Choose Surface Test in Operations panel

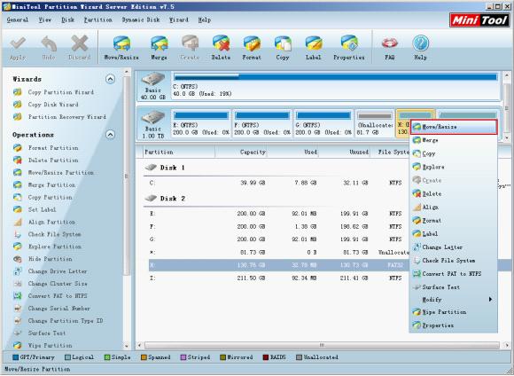coord(39,333)
